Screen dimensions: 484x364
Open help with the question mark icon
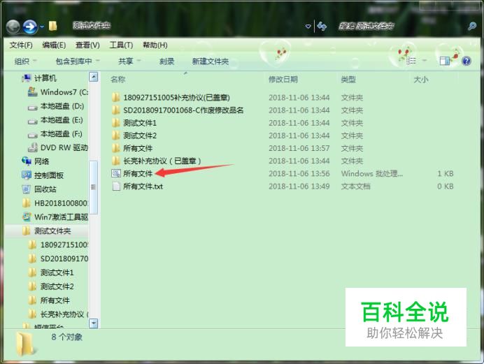[467, 61]
